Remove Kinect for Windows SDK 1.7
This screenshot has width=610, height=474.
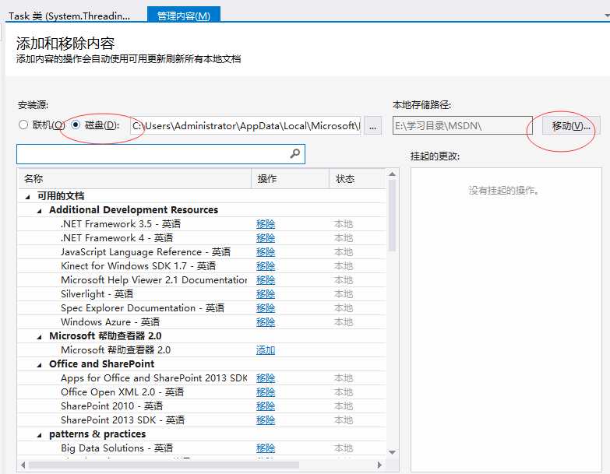[x=266, y=266]
